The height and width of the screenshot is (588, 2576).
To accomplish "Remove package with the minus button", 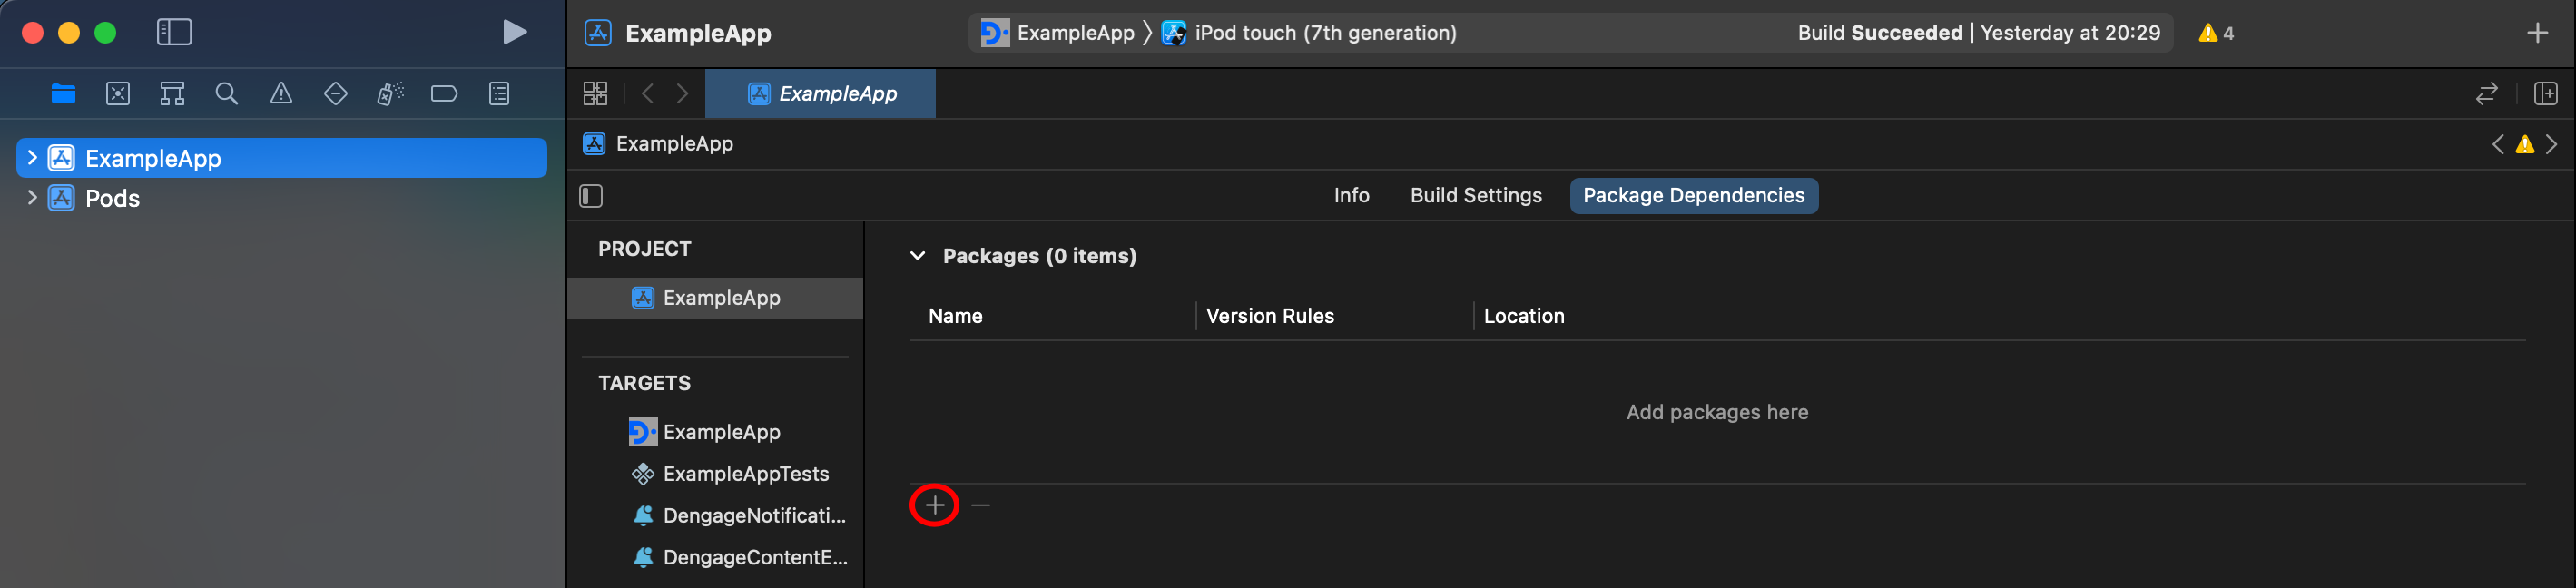I will click(x=980, y=506).
